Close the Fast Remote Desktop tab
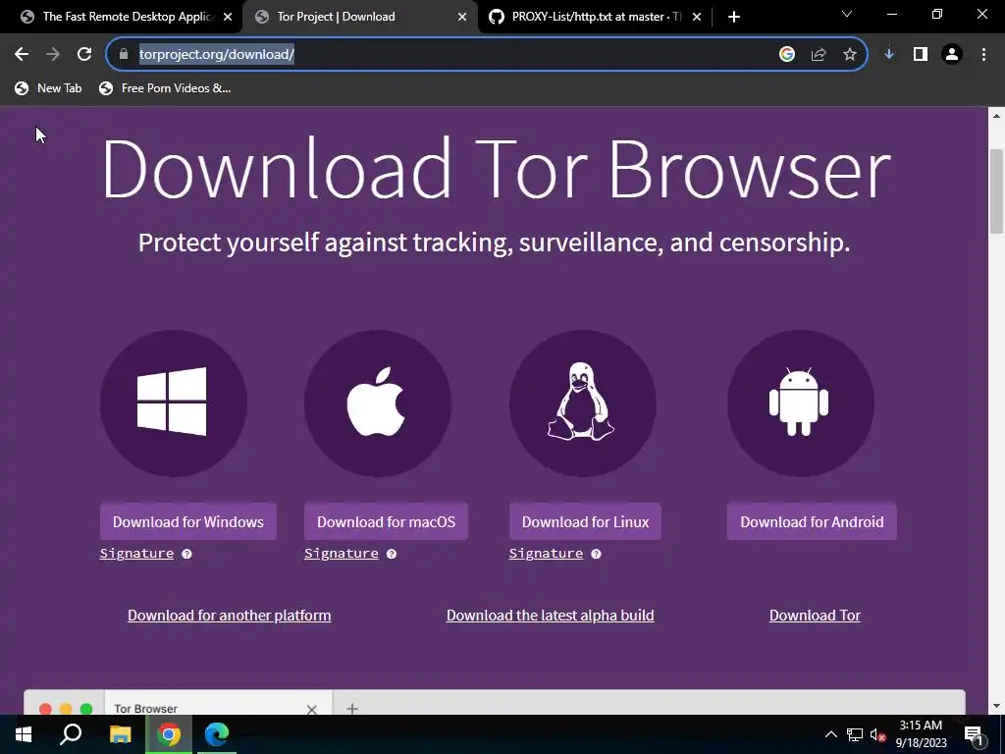The image size is (1005, 754). click(228, 17)
